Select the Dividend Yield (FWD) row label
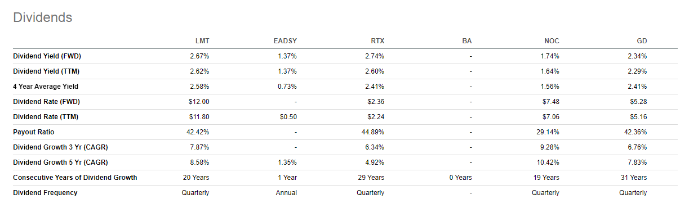Viewport: 689px width, 208px height. click(48, 56)
